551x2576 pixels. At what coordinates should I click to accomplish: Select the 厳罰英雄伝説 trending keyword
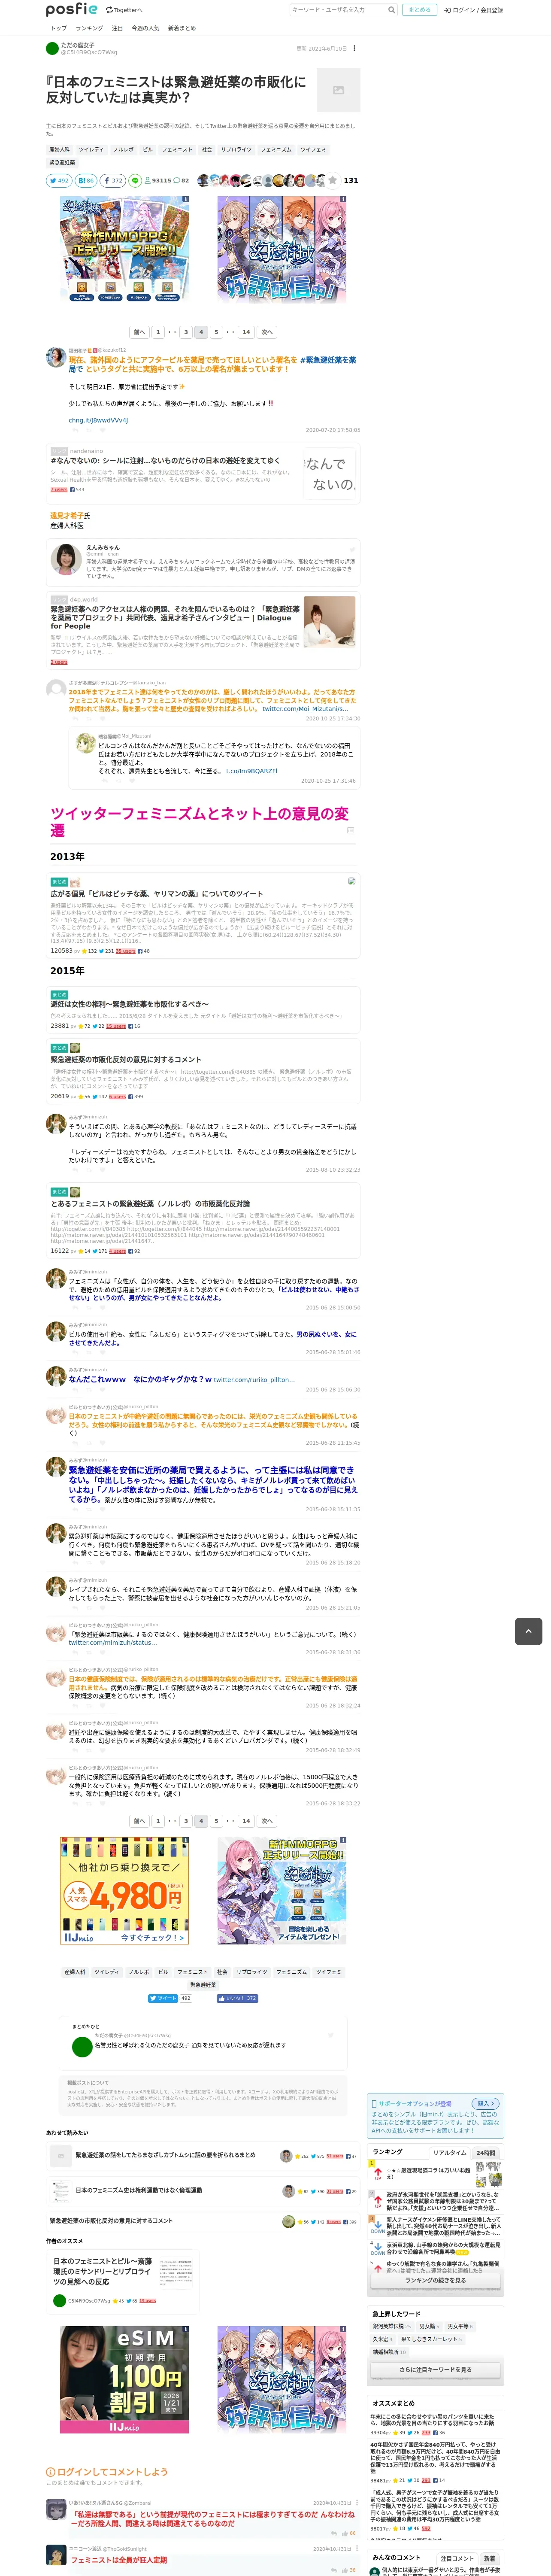[392, 2326]
